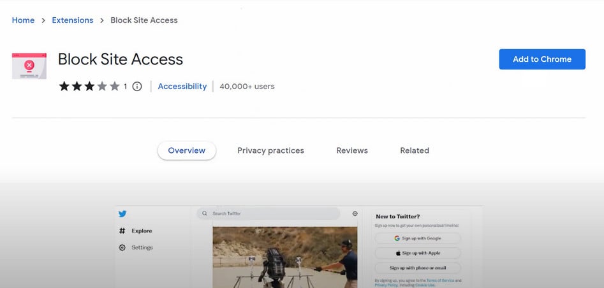
Task: Open the Reviews tab
Action: pos(352,150)
